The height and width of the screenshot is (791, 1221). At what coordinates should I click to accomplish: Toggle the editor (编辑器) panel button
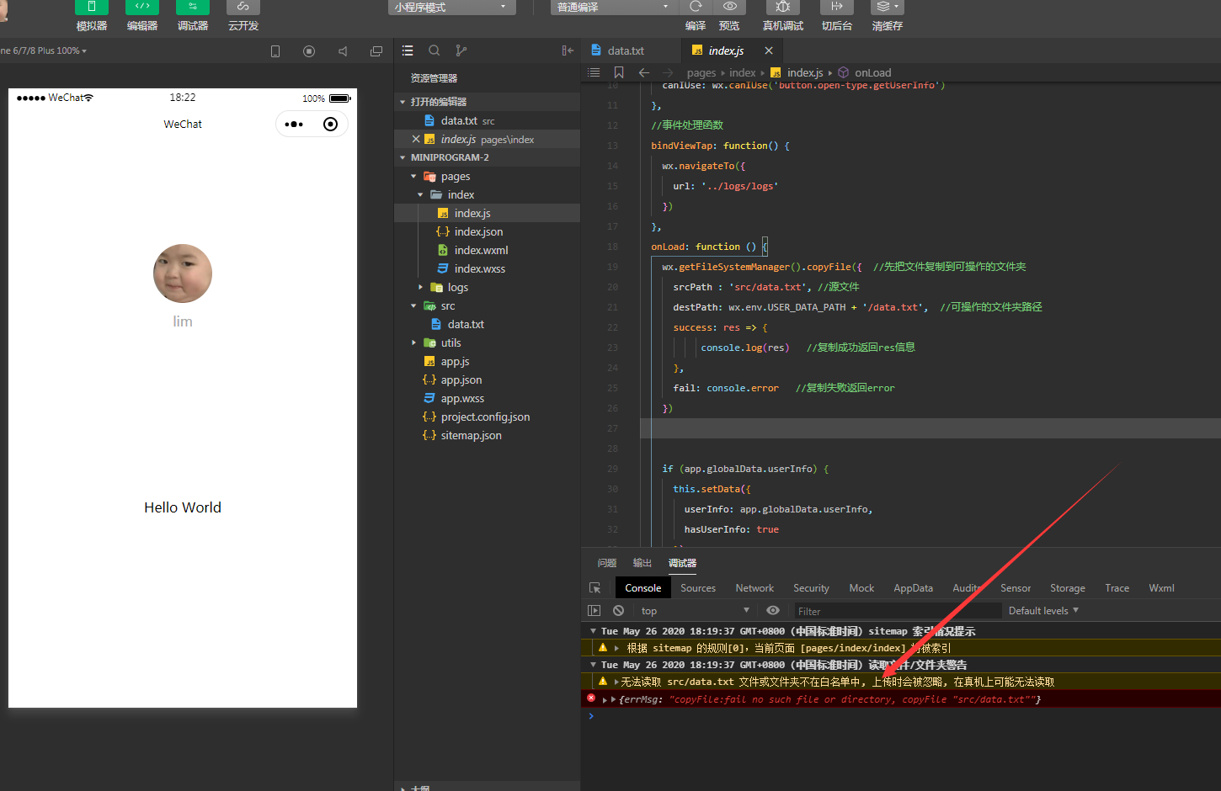[x=142, y=8]
